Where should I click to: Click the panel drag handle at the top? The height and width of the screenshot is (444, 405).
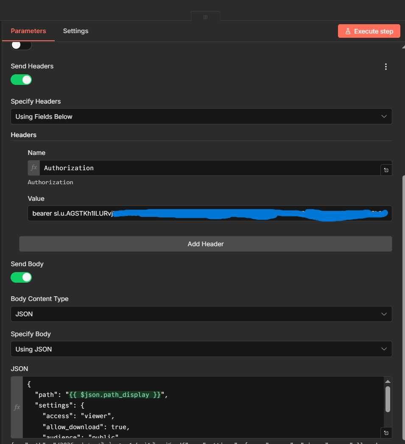pyautogui.click(x=205, y=17)
